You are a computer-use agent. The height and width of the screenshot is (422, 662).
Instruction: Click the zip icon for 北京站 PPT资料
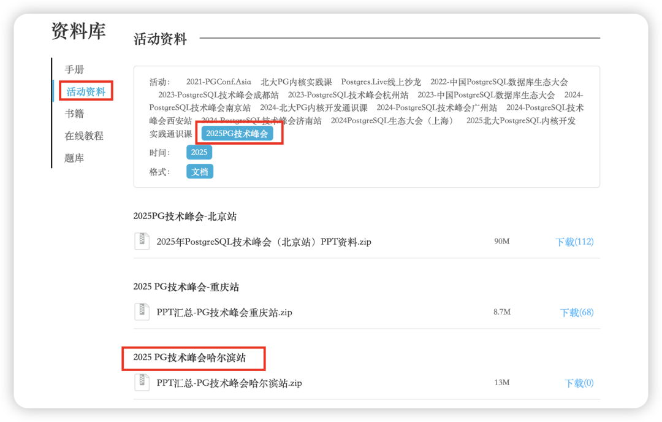coord(142,241)
